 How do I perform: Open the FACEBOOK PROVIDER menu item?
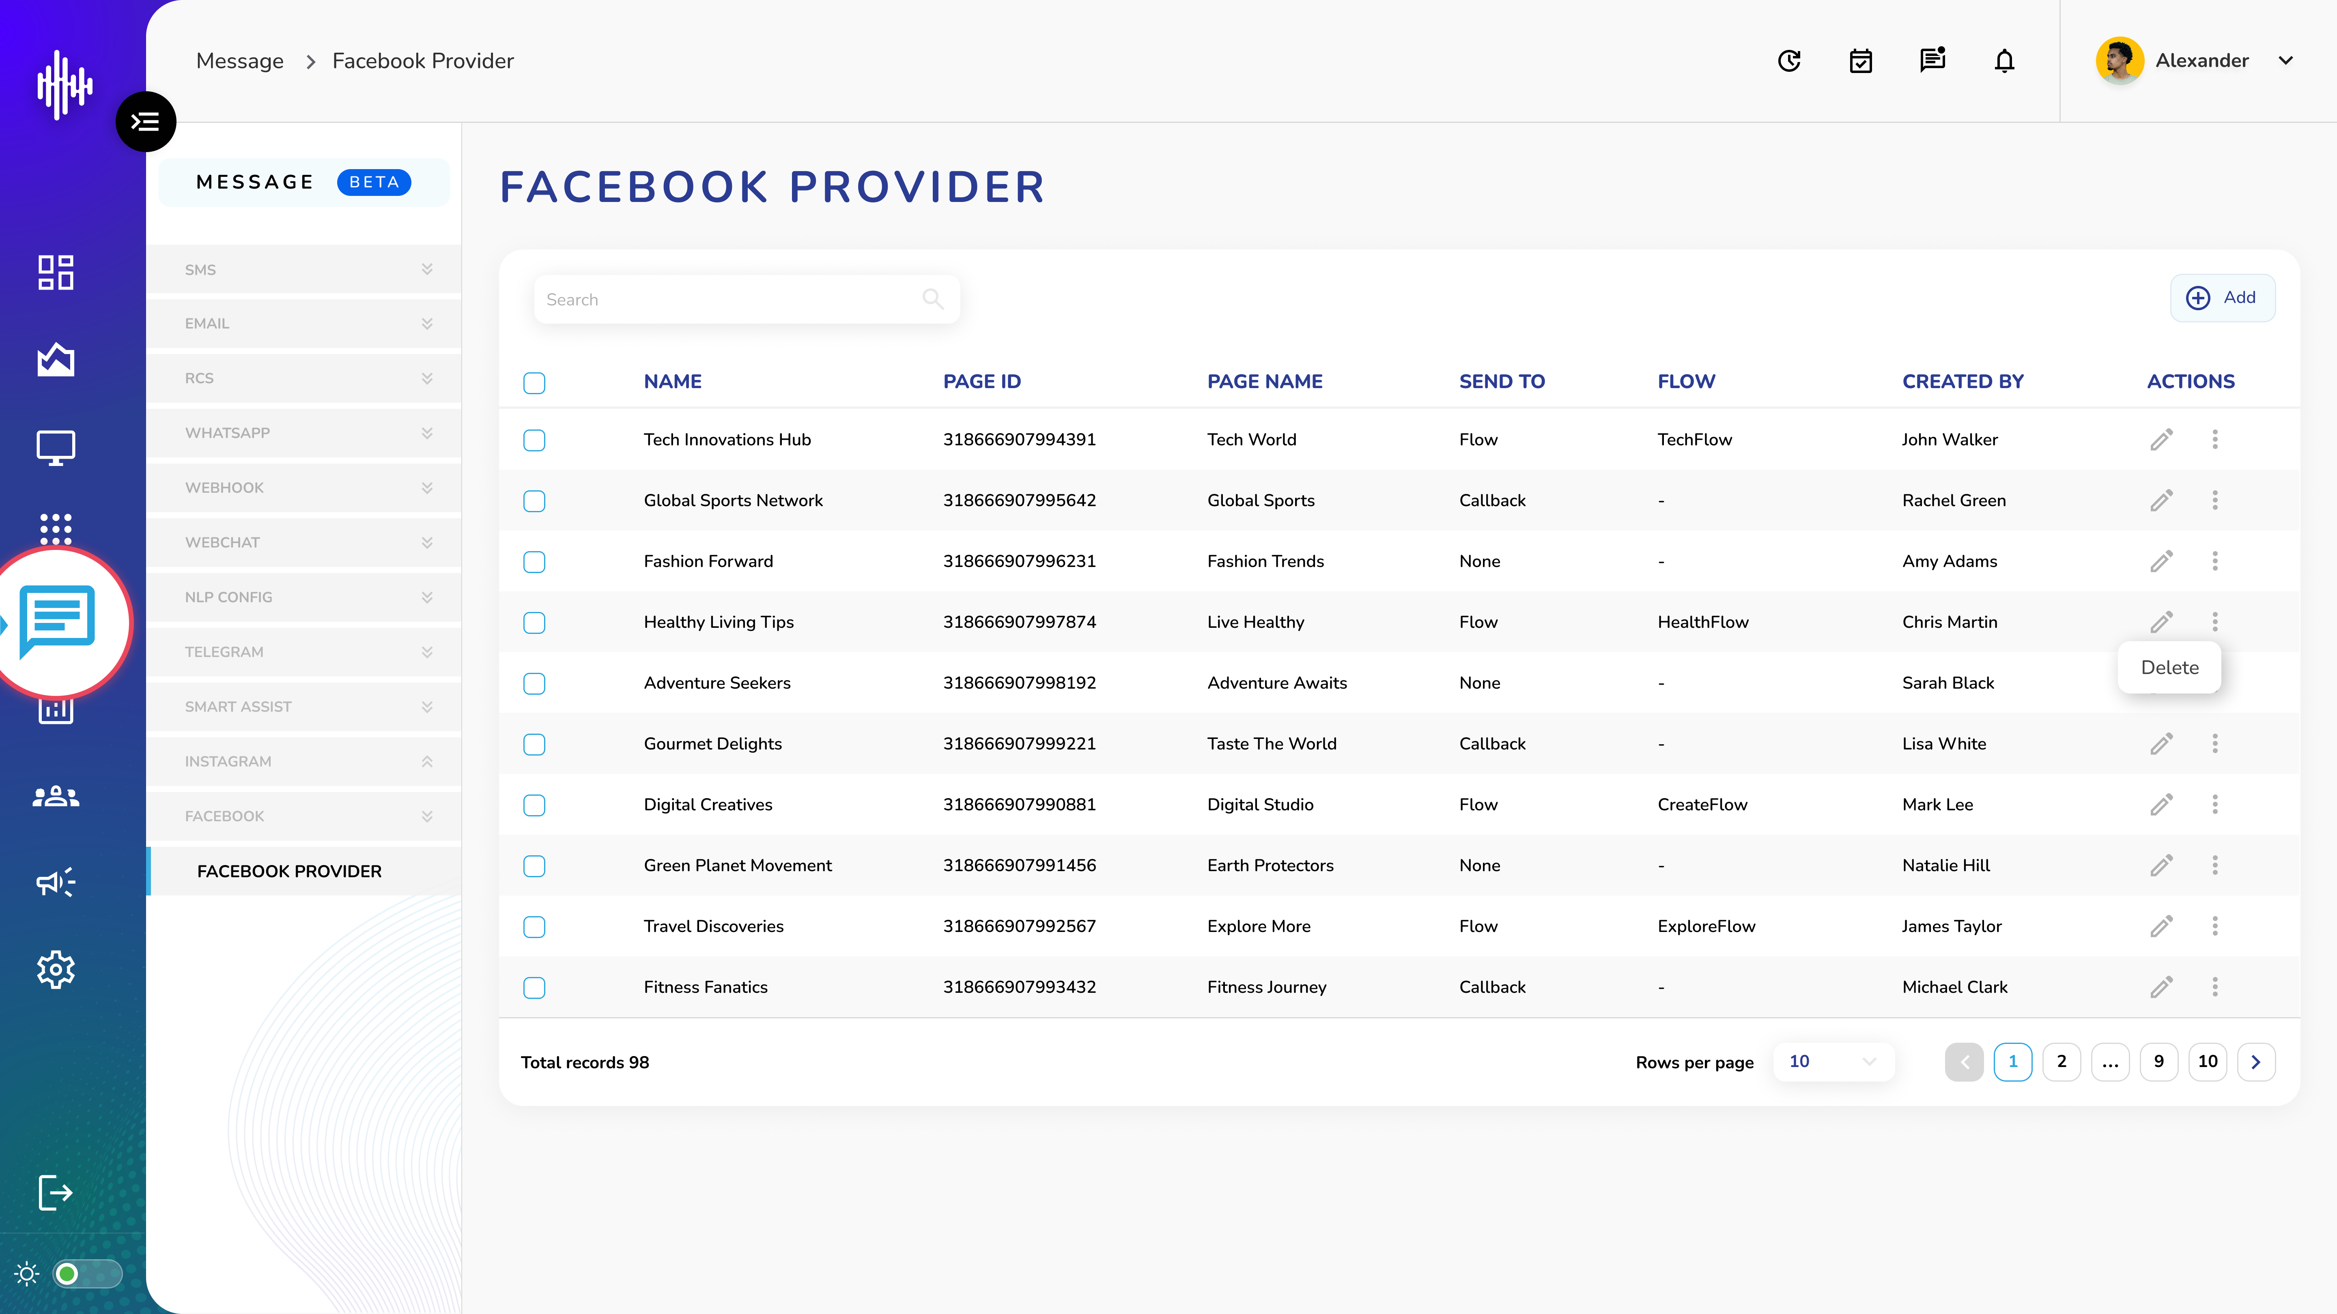(304, 871)
